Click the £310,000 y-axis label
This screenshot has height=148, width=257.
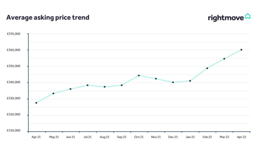point(14,131)
